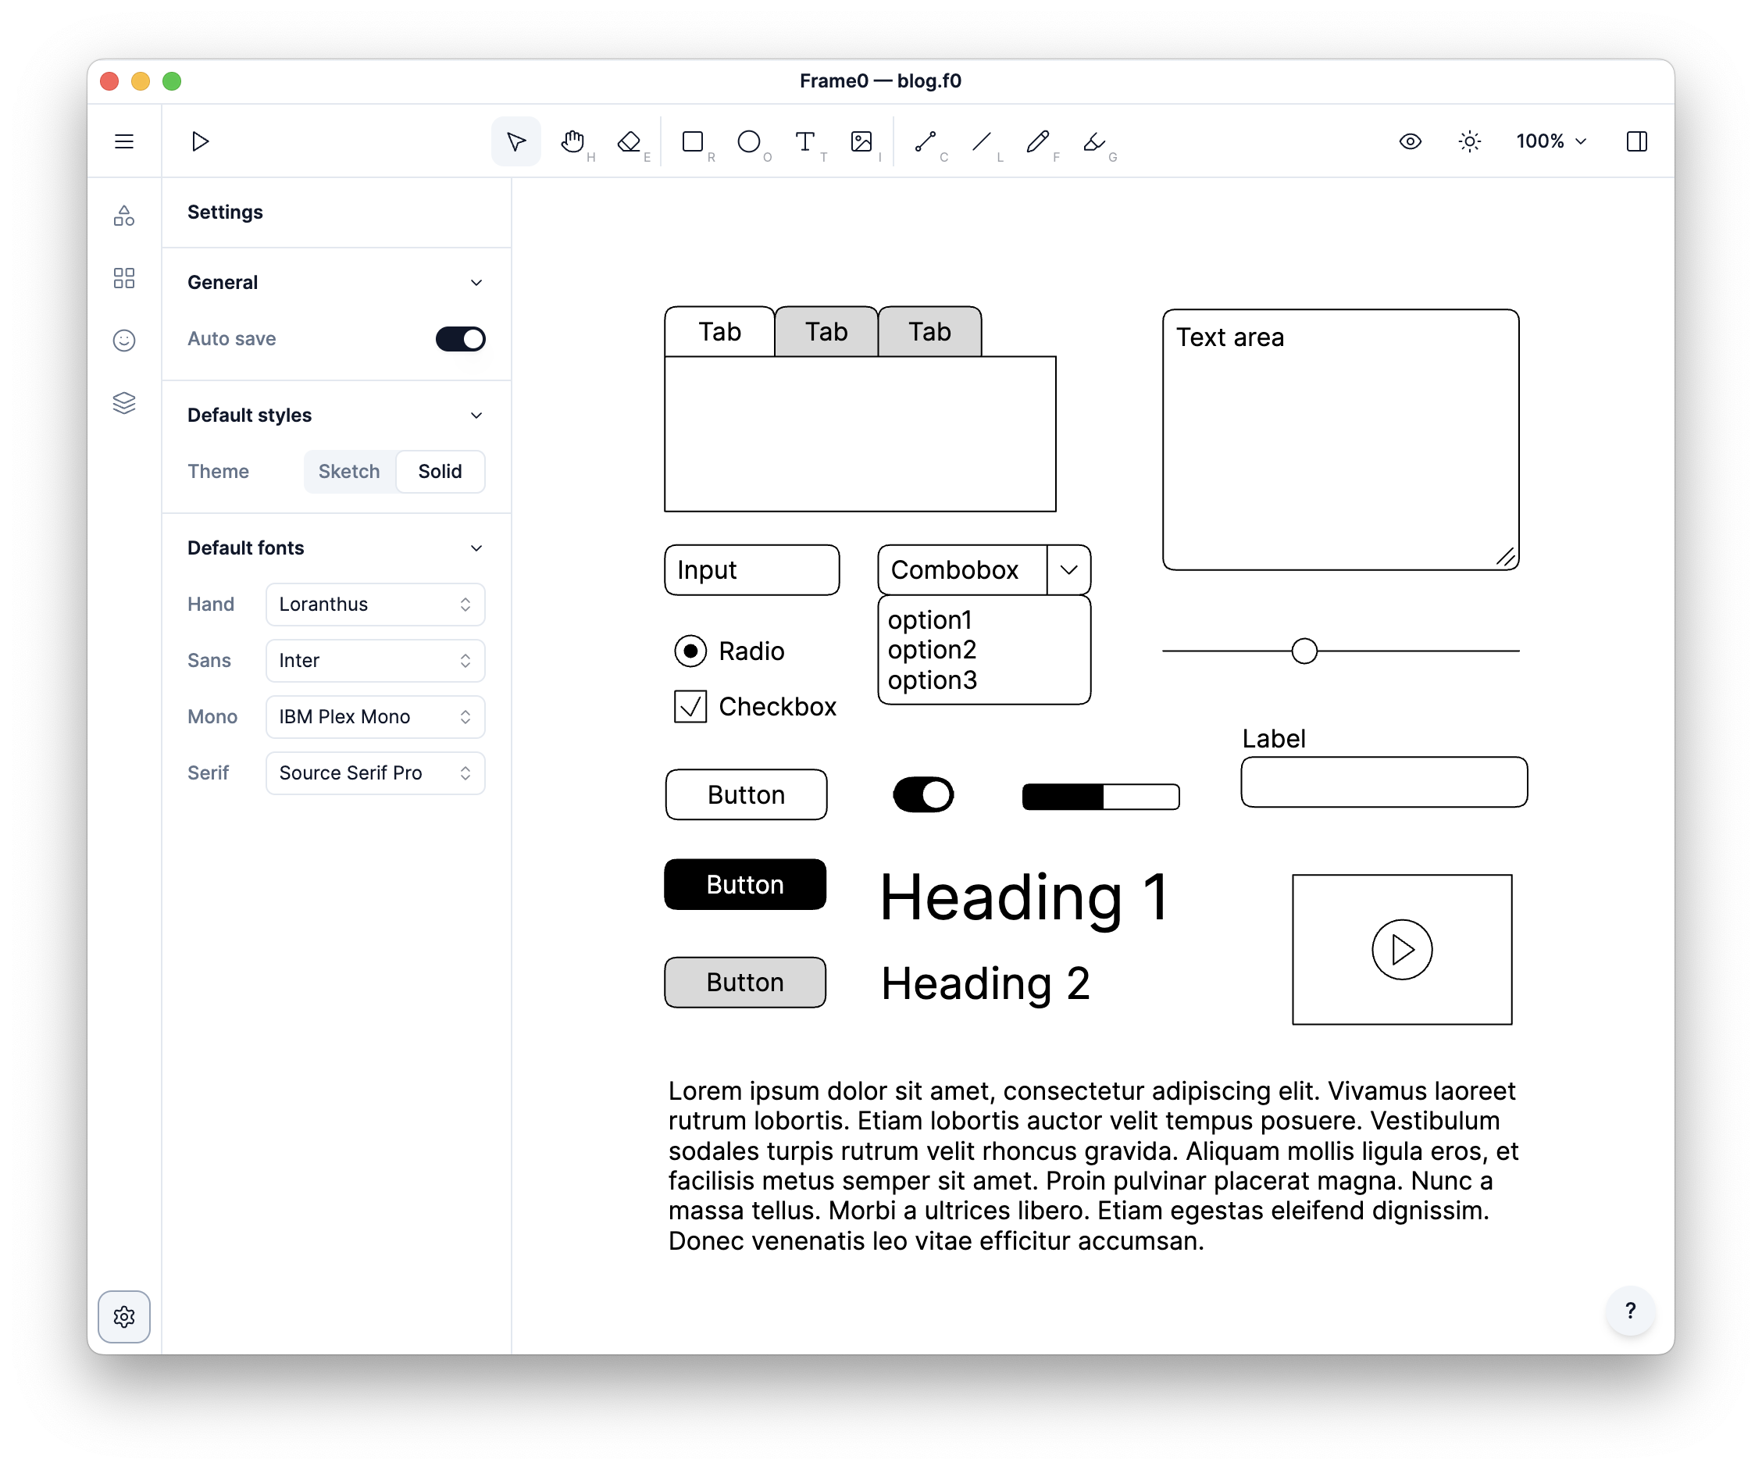
Task: Open the hamburger main menu
Action: pos(124,141)
